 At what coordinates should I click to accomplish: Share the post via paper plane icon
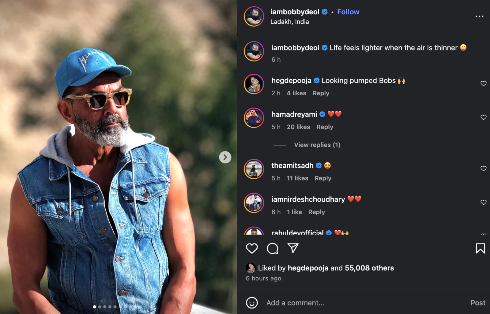[x=293, y=248]
